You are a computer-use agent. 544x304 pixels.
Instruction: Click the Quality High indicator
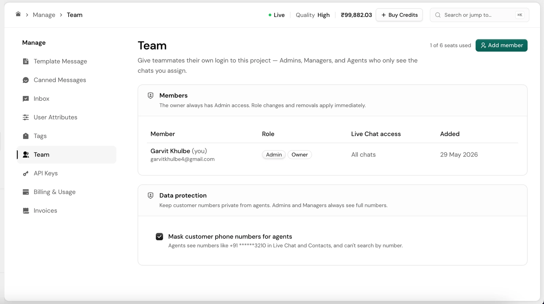pos(313,15)
